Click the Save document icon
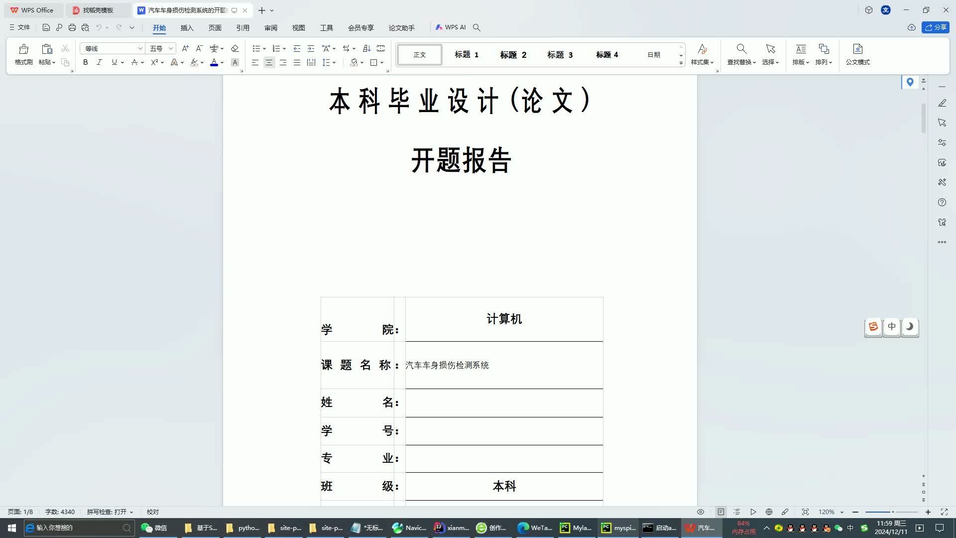This screenshot has height=538, width=956. [x=46, y=27]
